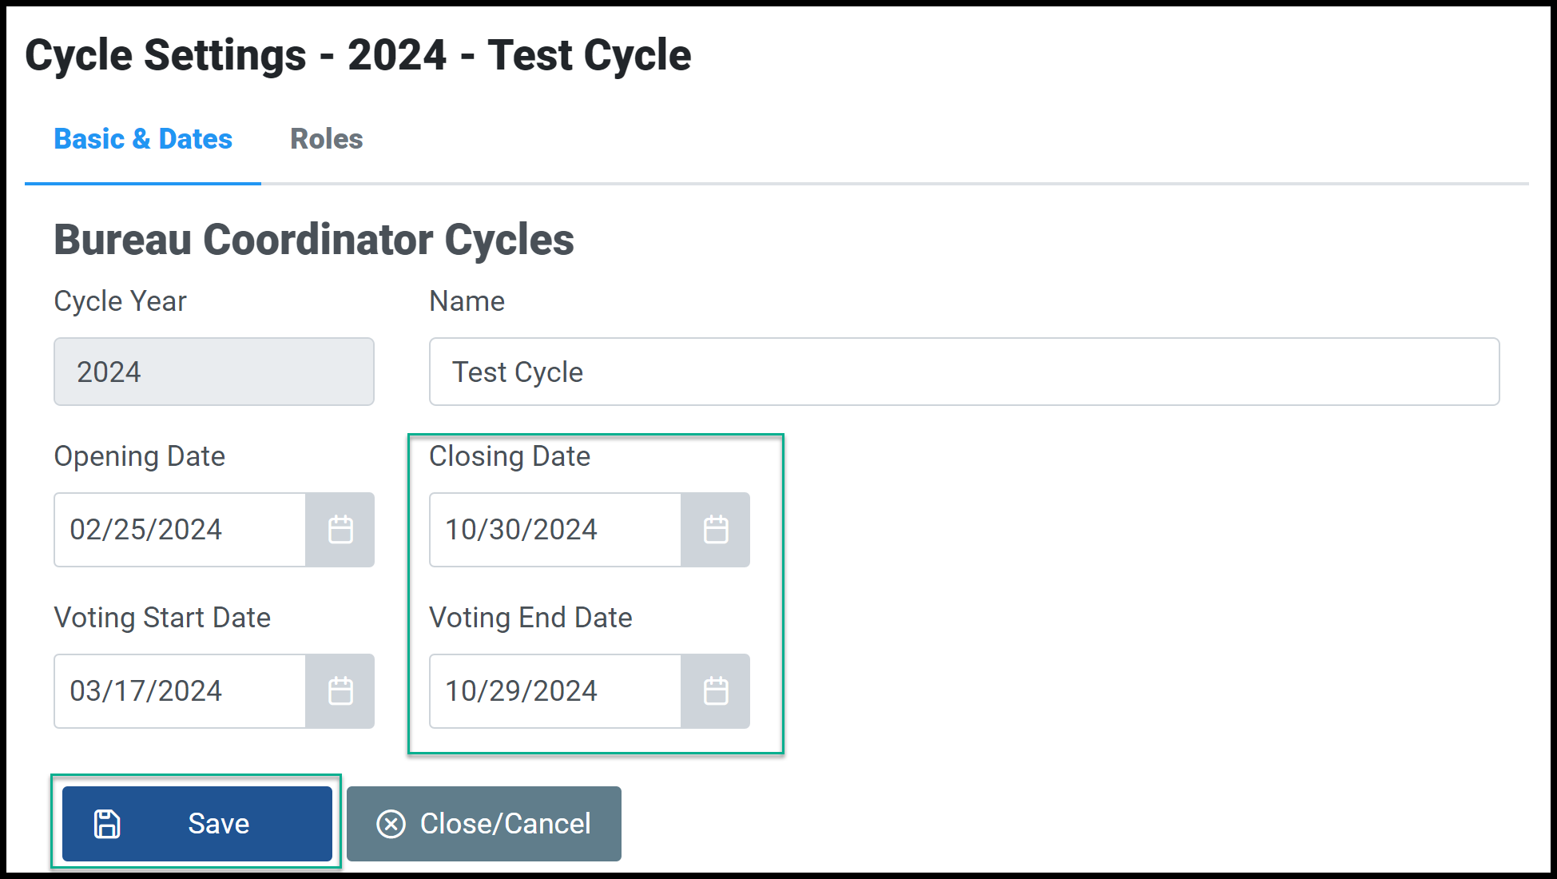Click the Opening Date label text
Screen dimensions: 1557x879
[x=140, y=456]
